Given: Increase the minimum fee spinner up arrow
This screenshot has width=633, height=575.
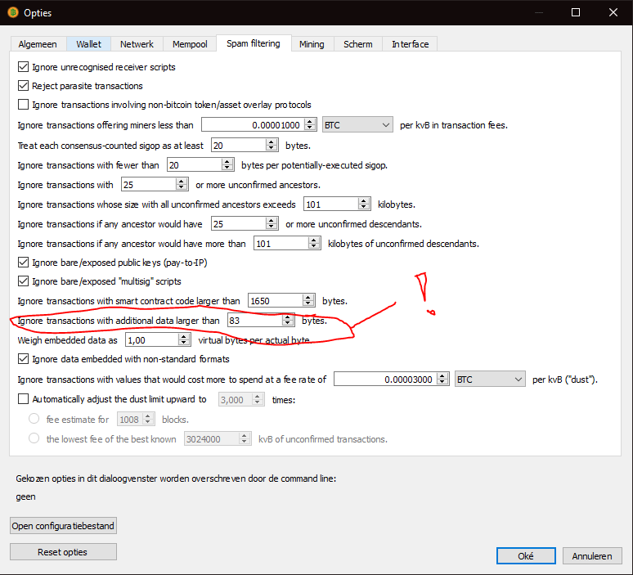Looking at the screenshot, I should point(309,122).
